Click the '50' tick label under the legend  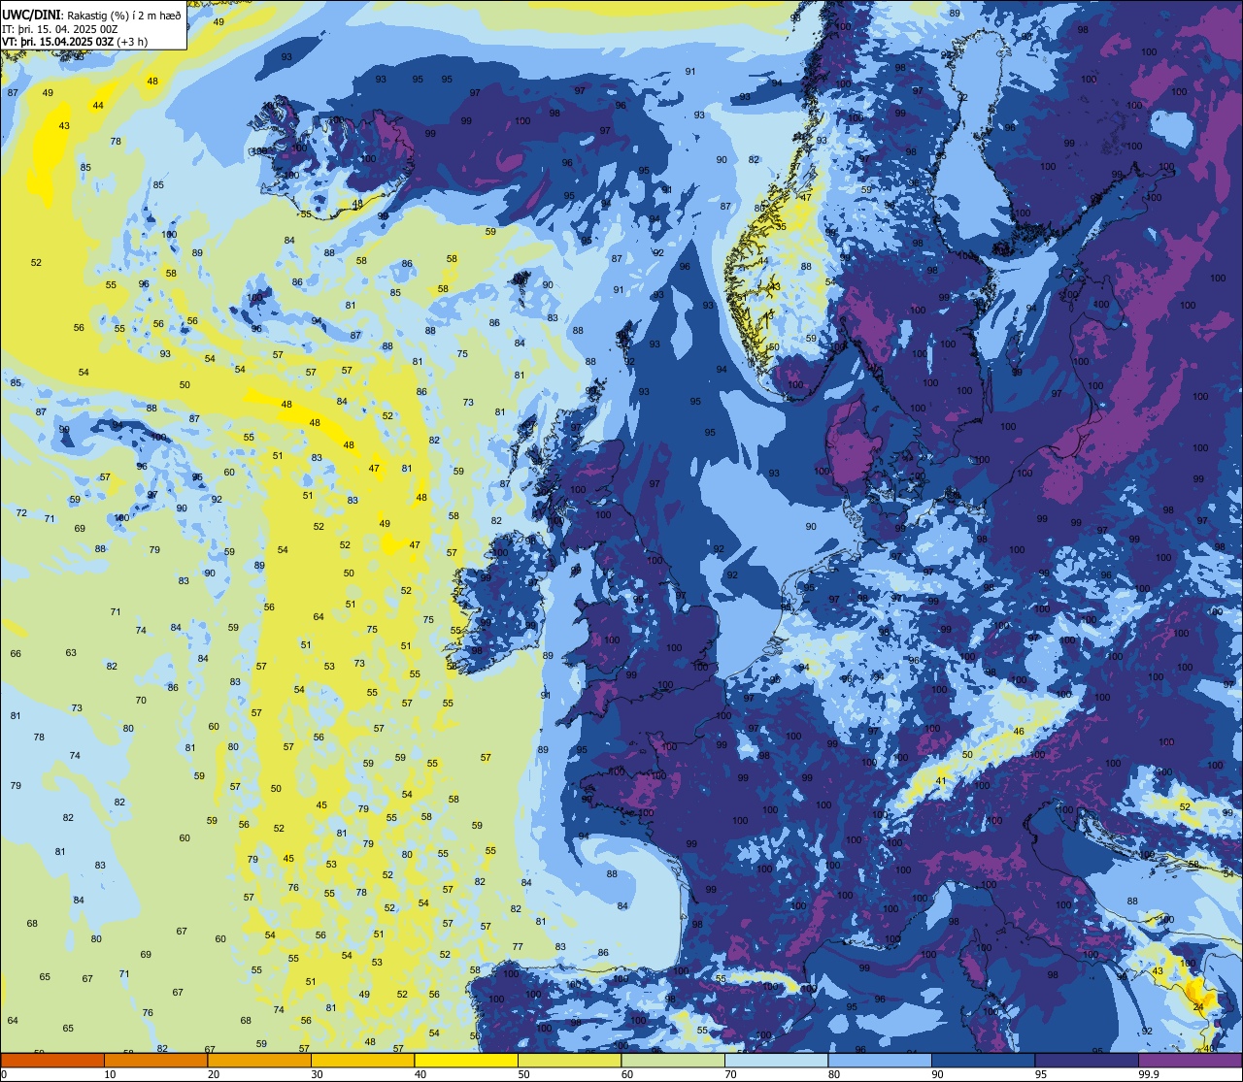pos(523,1074)
